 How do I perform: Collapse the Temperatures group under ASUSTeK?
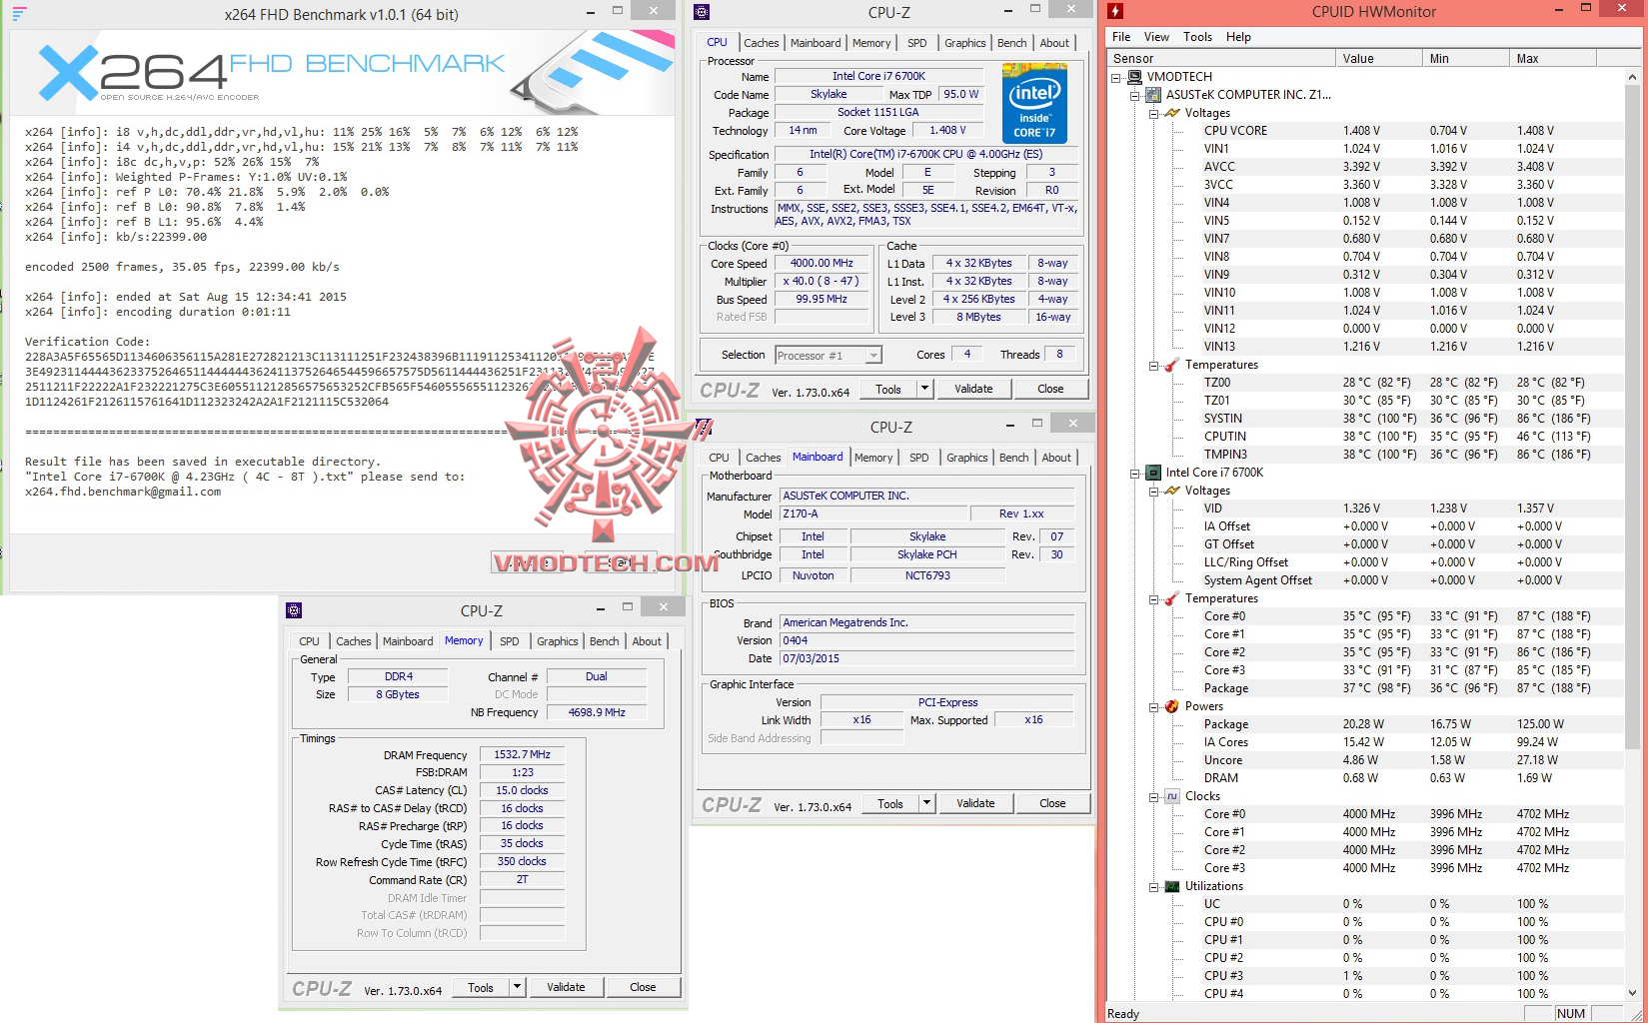1153,365
